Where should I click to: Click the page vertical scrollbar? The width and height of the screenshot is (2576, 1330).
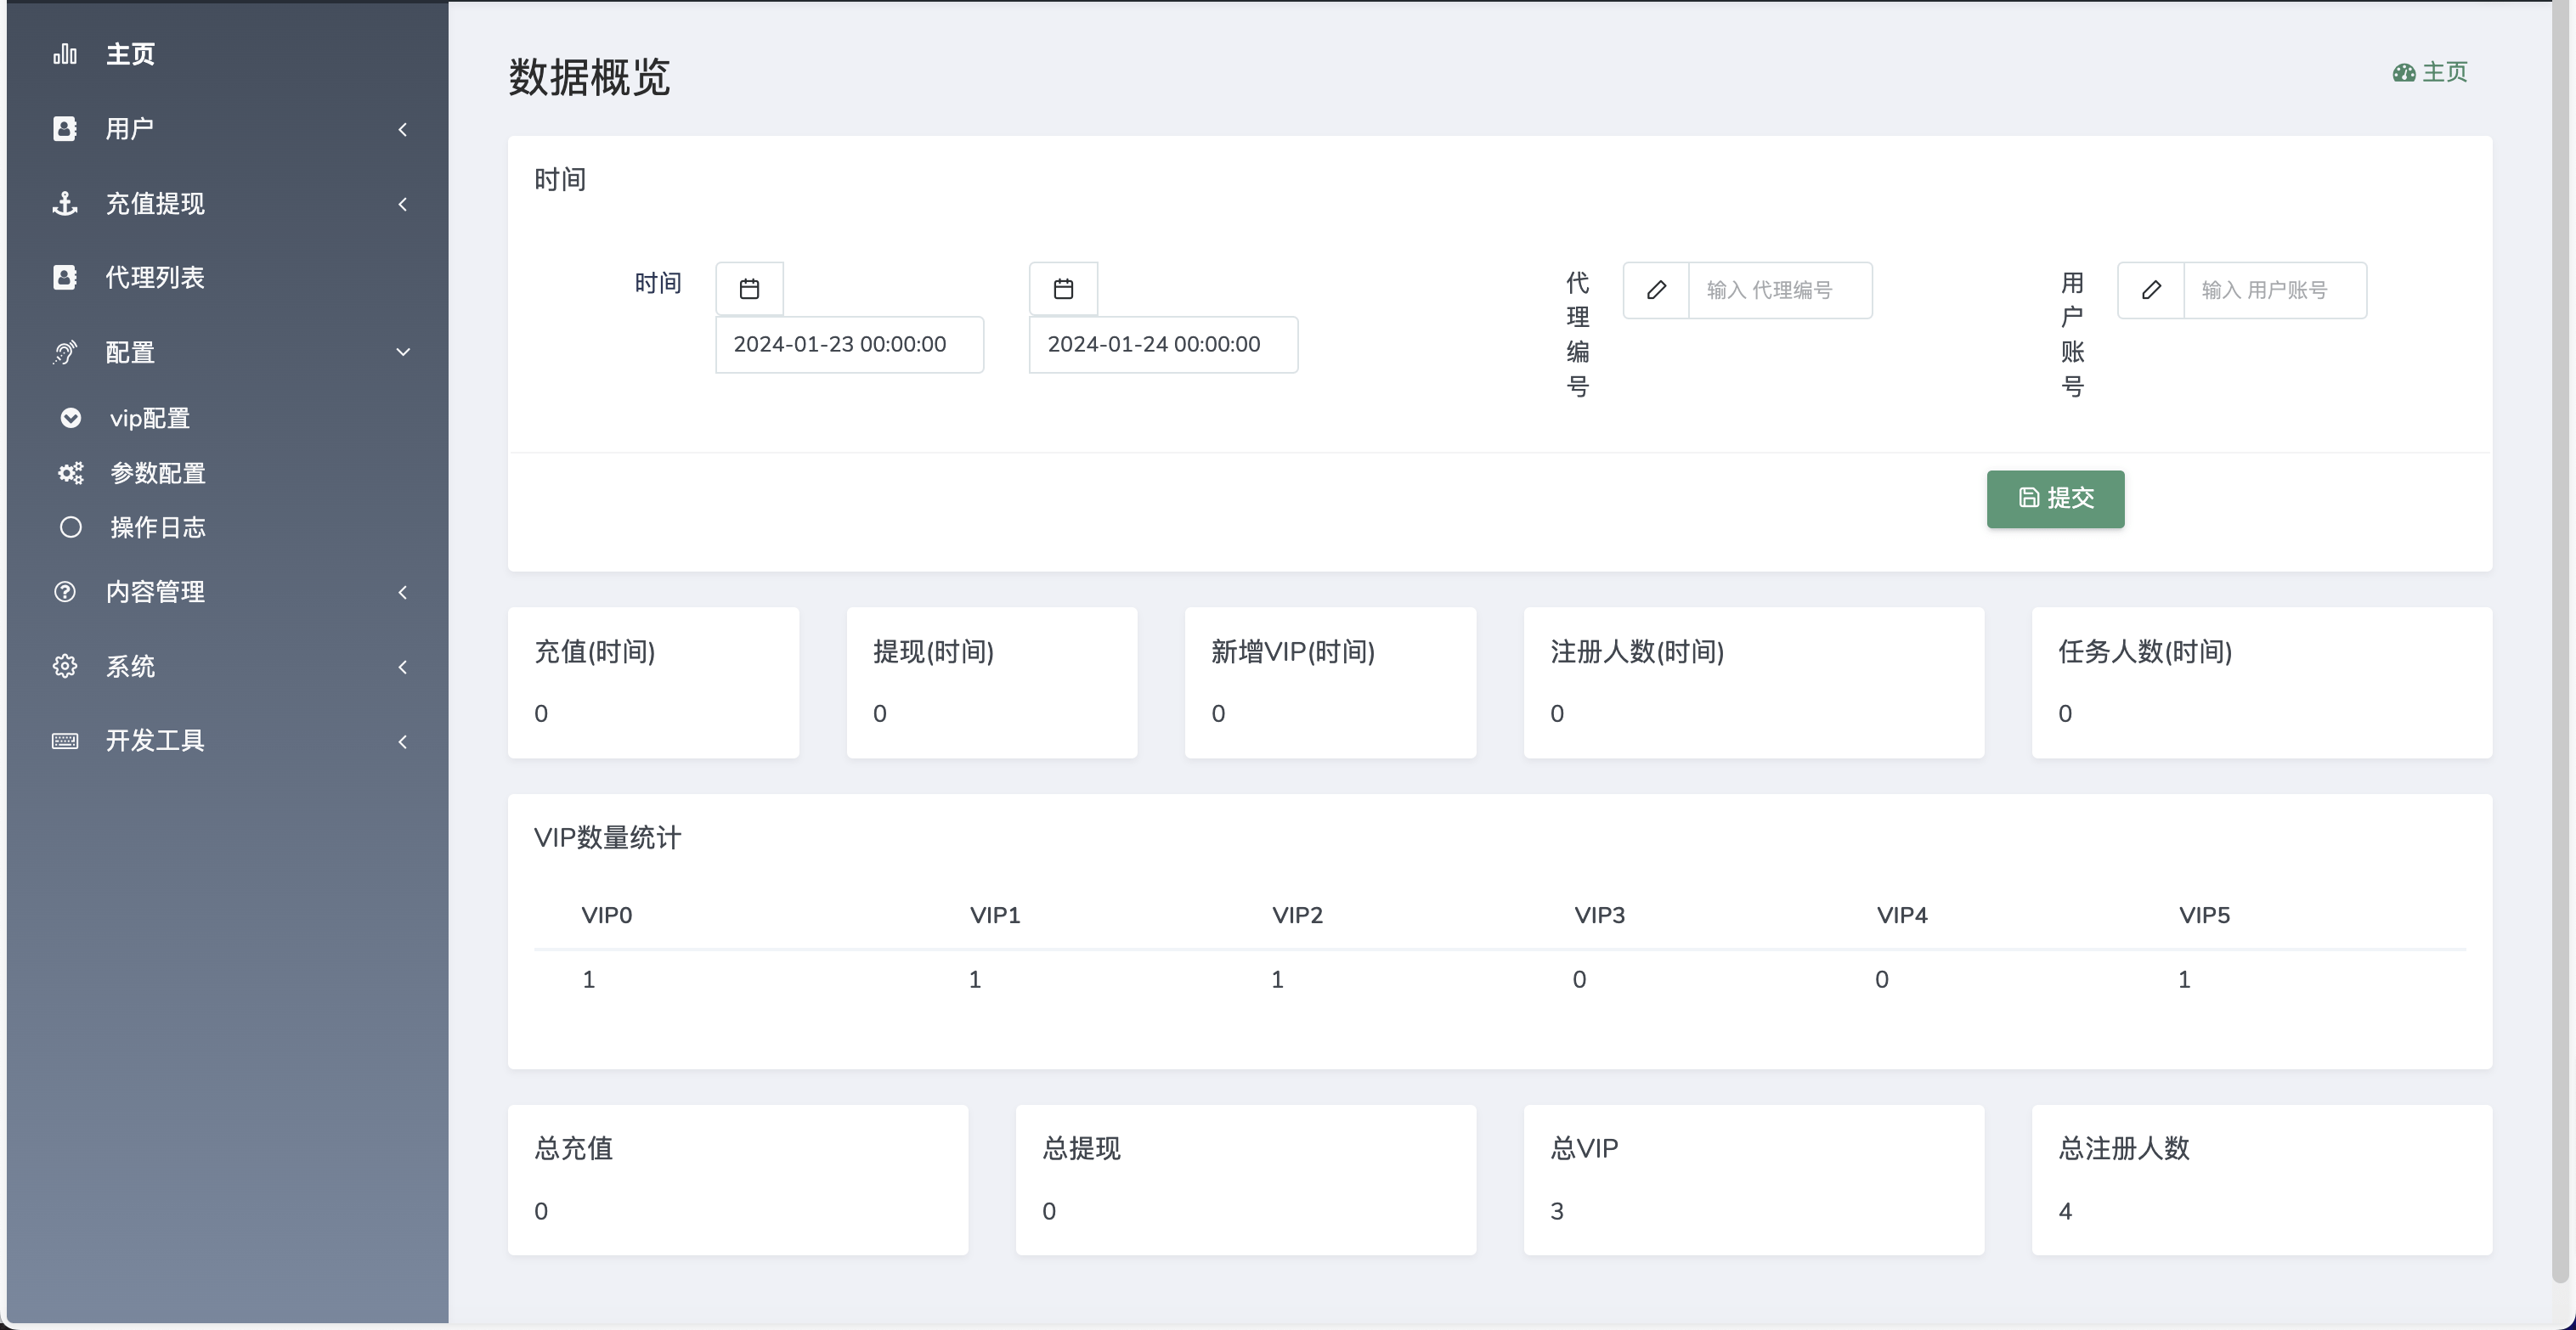(x=2560, y=640)
